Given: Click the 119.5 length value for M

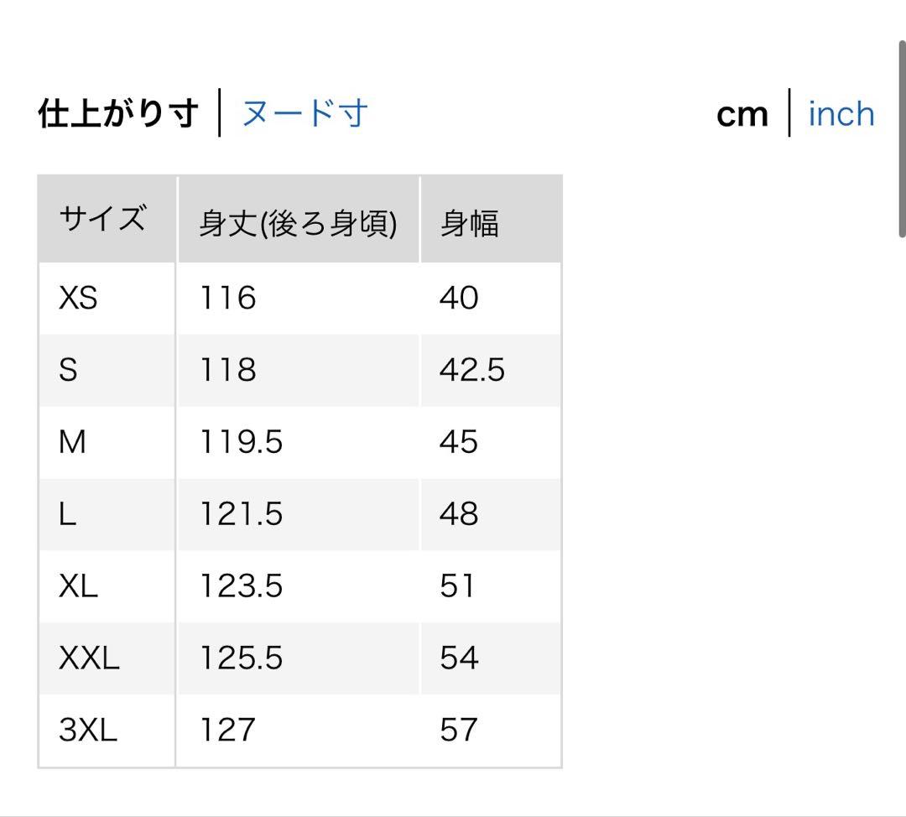Looking at the screenshot, I should tap(241, 442).
